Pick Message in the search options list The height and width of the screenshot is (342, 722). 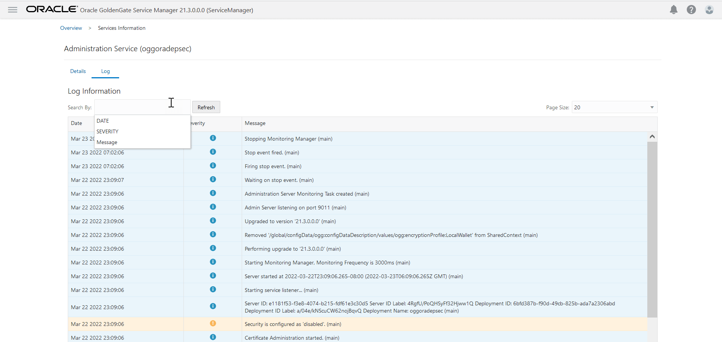[107, 142]
